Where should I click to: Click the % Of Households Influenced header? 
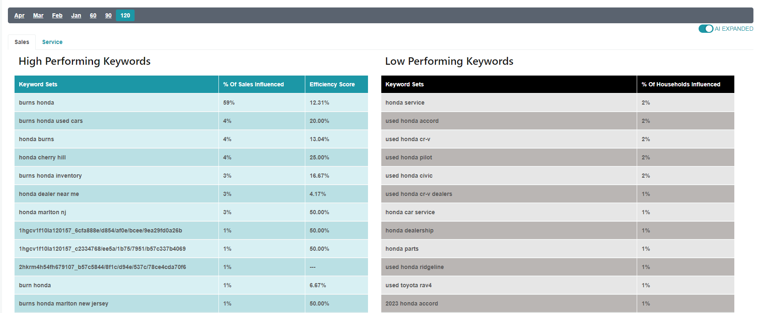click(x=681, y=84)
